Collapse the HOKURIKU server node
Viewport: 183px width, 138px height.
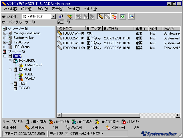click(x=10, y=61)
